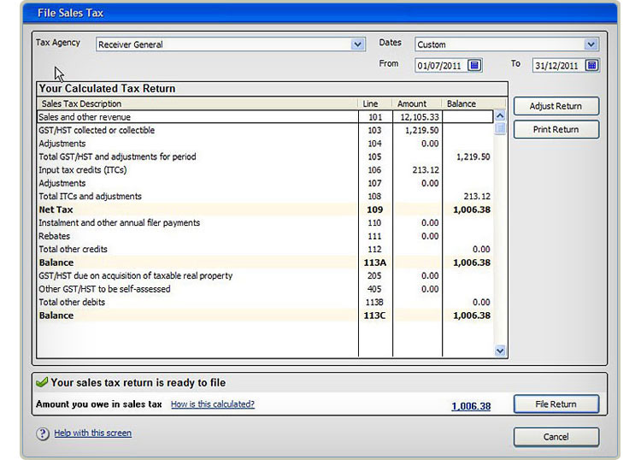
Task: Open 'How is this calculated?' link
Action: pos(212,404)
